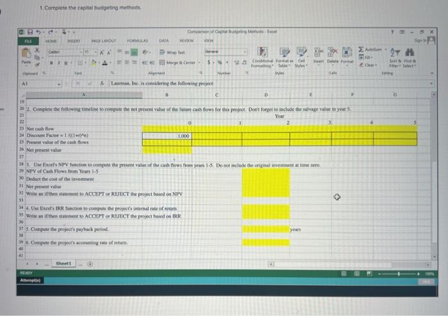Click the Insert Function fx icon
The image size is (448, 316).
(102, 84)
